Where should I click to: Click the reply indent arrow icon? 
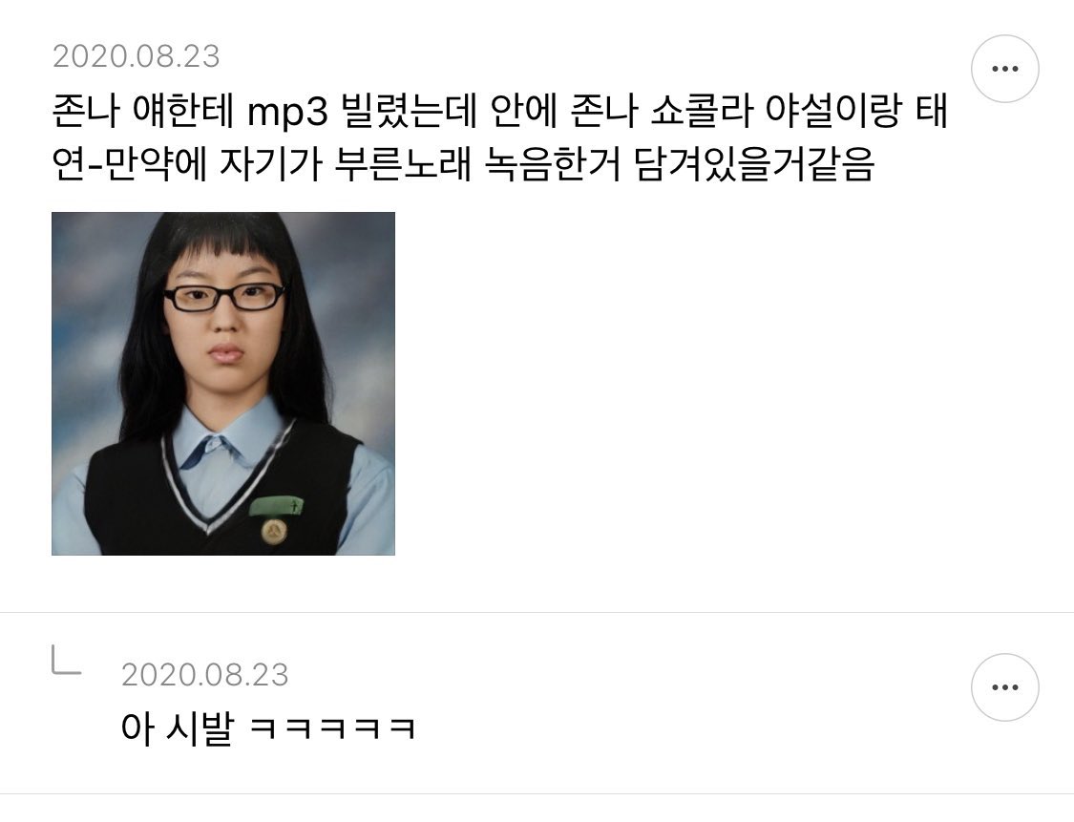click(67, 661)
